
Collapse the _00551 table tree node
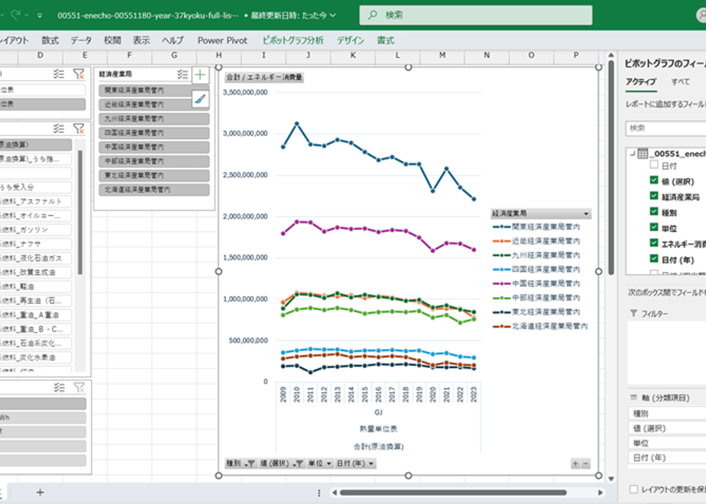click(632, 154)
